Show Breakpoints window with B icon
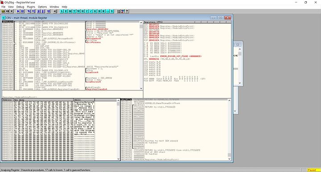 click(x=99, y=11)
